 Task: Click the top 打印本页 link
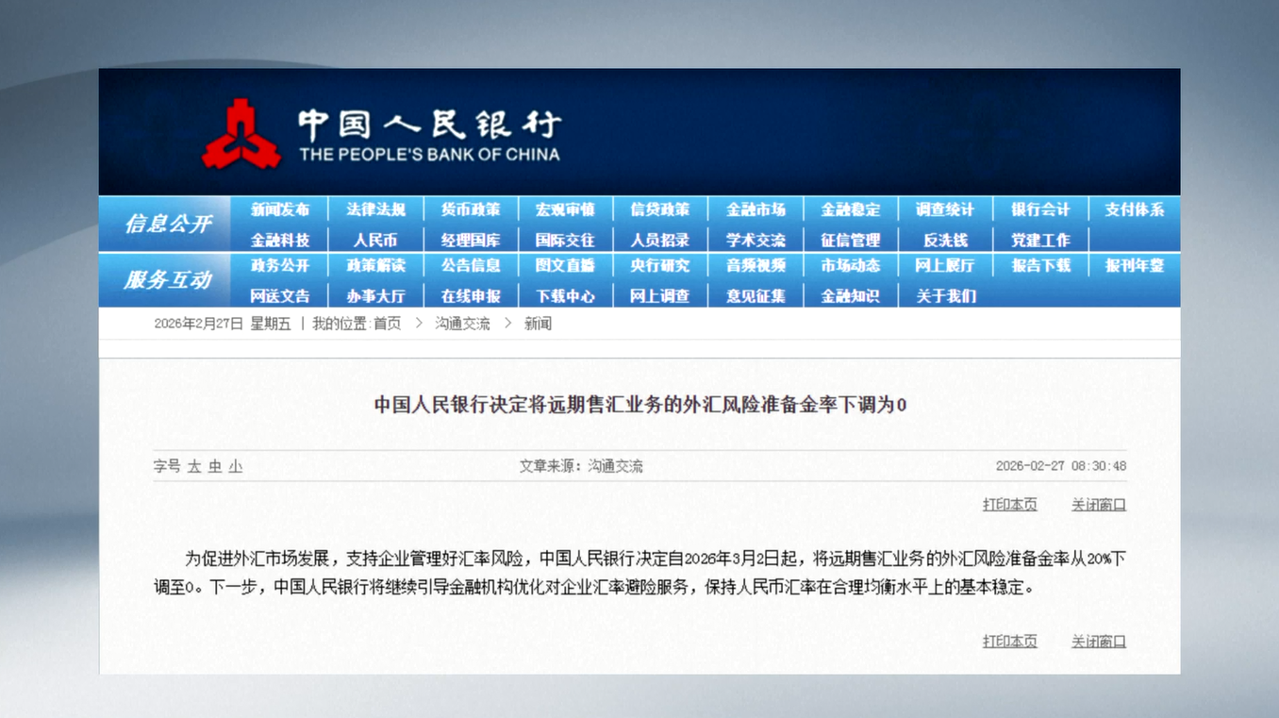tap(1009, 505)
